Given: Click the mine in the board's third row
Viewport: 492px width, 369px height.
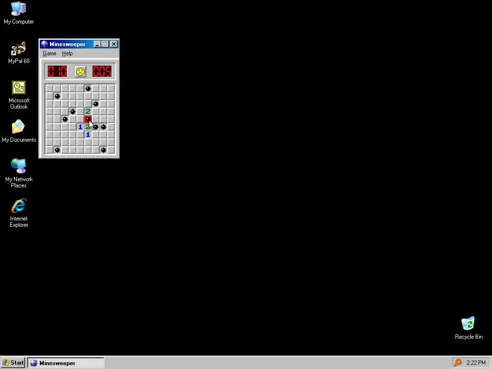Looking at the screenshot, I should coord(96,104).
